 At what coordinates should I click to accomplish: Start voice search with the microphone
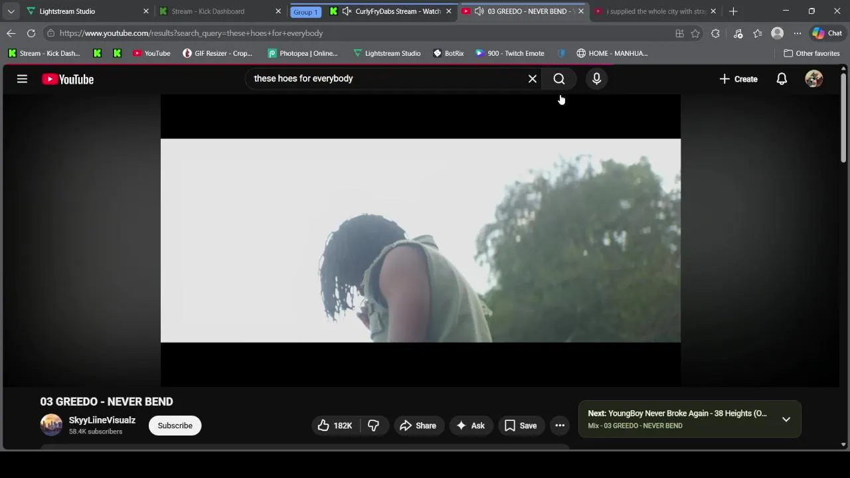(x=596, y=79)
